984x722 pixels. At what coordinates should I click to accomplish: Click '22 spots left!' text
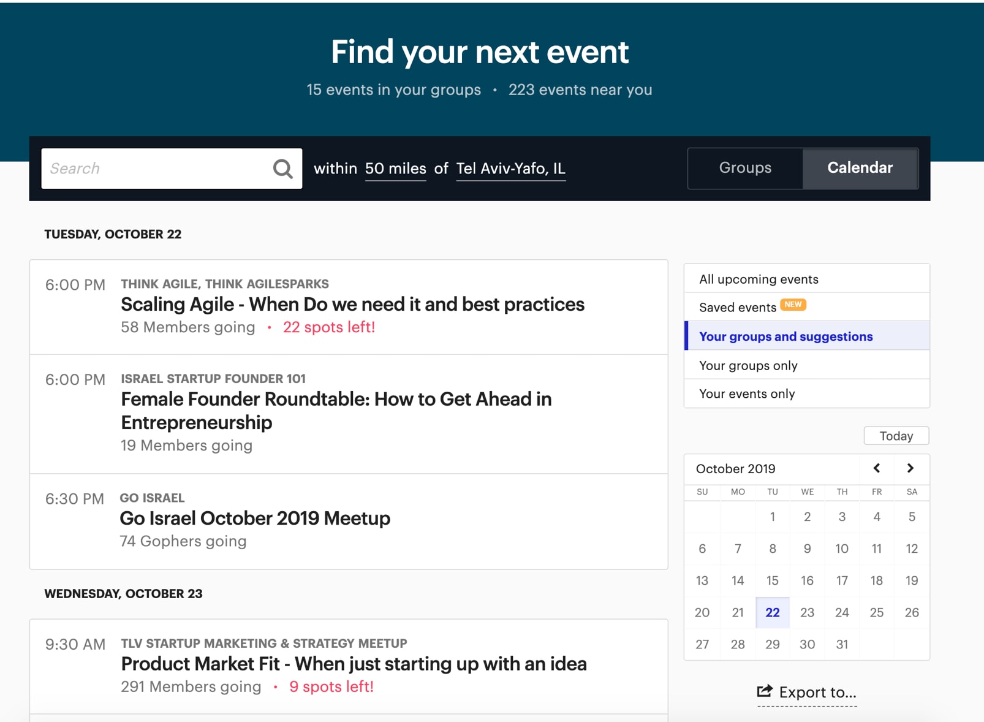pos(329,327)
